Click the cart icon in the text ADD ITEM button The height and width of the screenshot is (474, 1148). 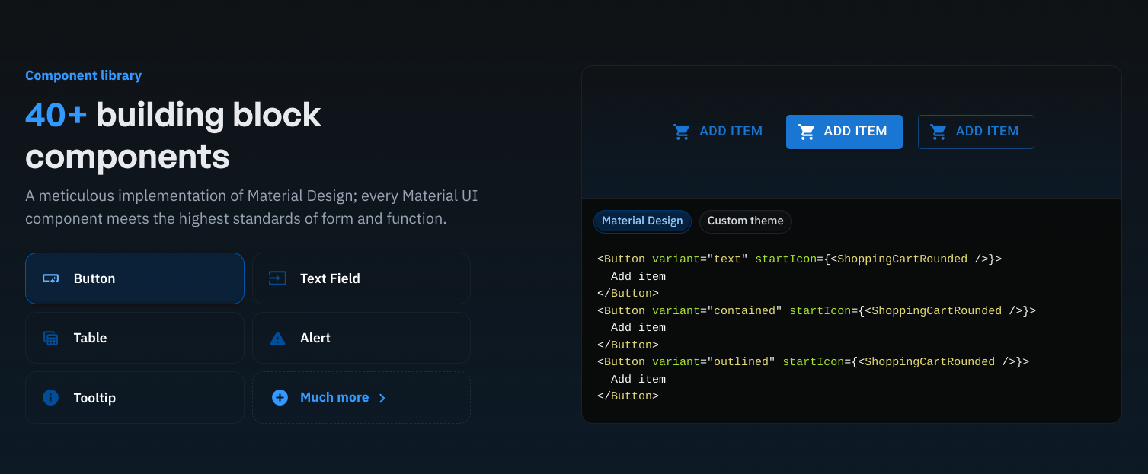click(682, 132)
